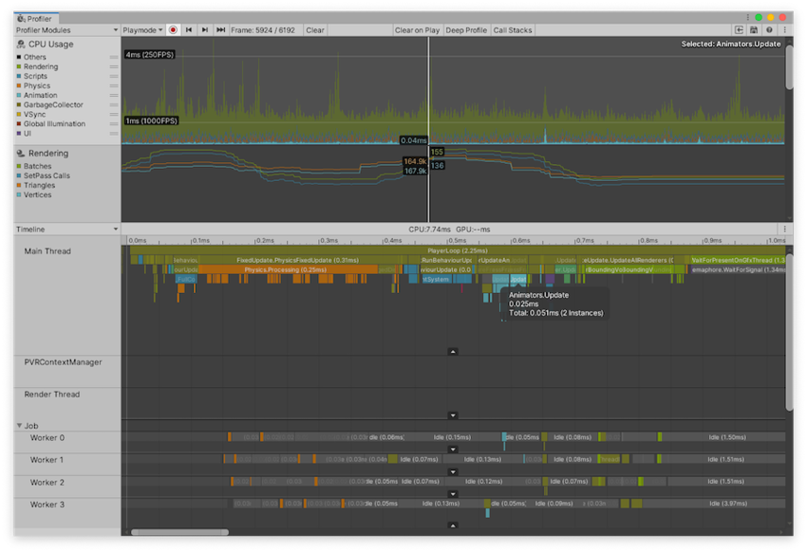Load a saved profiler capture

(x=739, y=29)
